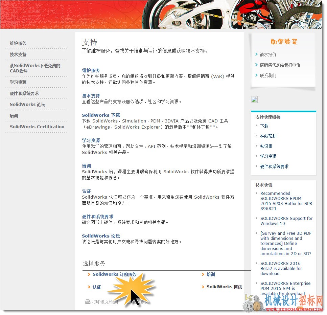327x315 pixels.
Task: Open Recommended SOLIDWORKS EPDM 2015 SP03 Hotfix news
Action: point(286,201)
